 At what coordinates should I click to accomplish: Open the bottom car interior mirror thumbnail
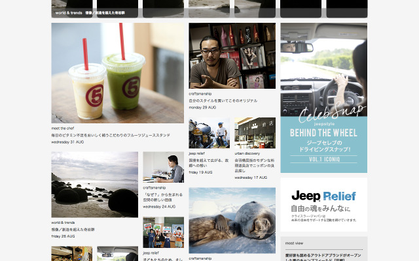coord(118,254)
